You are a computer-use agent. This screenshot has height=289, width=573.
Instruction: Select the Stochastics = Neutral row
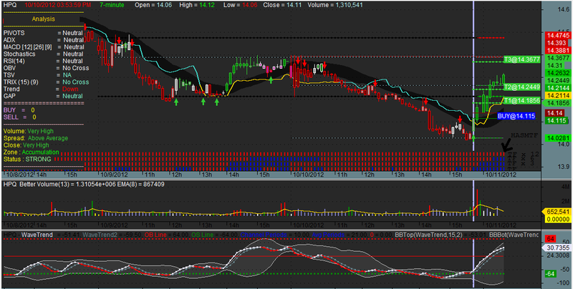pos(43,54)
